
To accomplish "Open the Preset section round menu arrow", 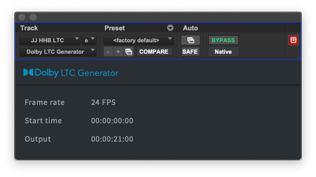I will (170, 28).
